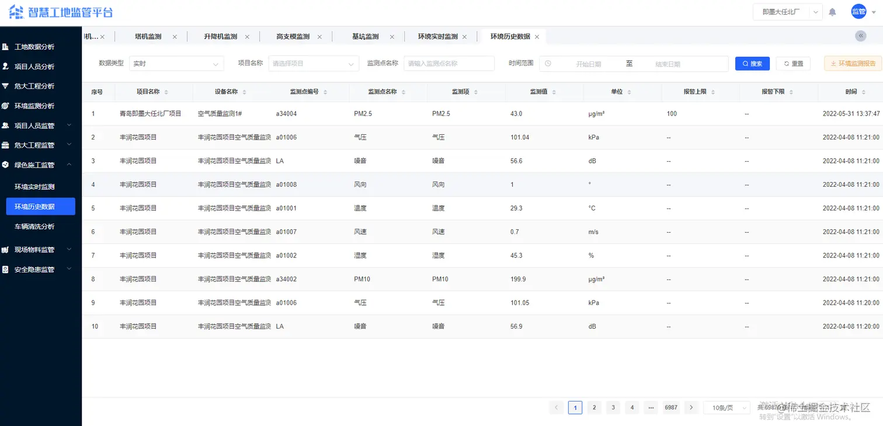This screenshot has width=883, height=426.
Task: Focus the 监测点名称 input field
Action: tap(449, 64)
